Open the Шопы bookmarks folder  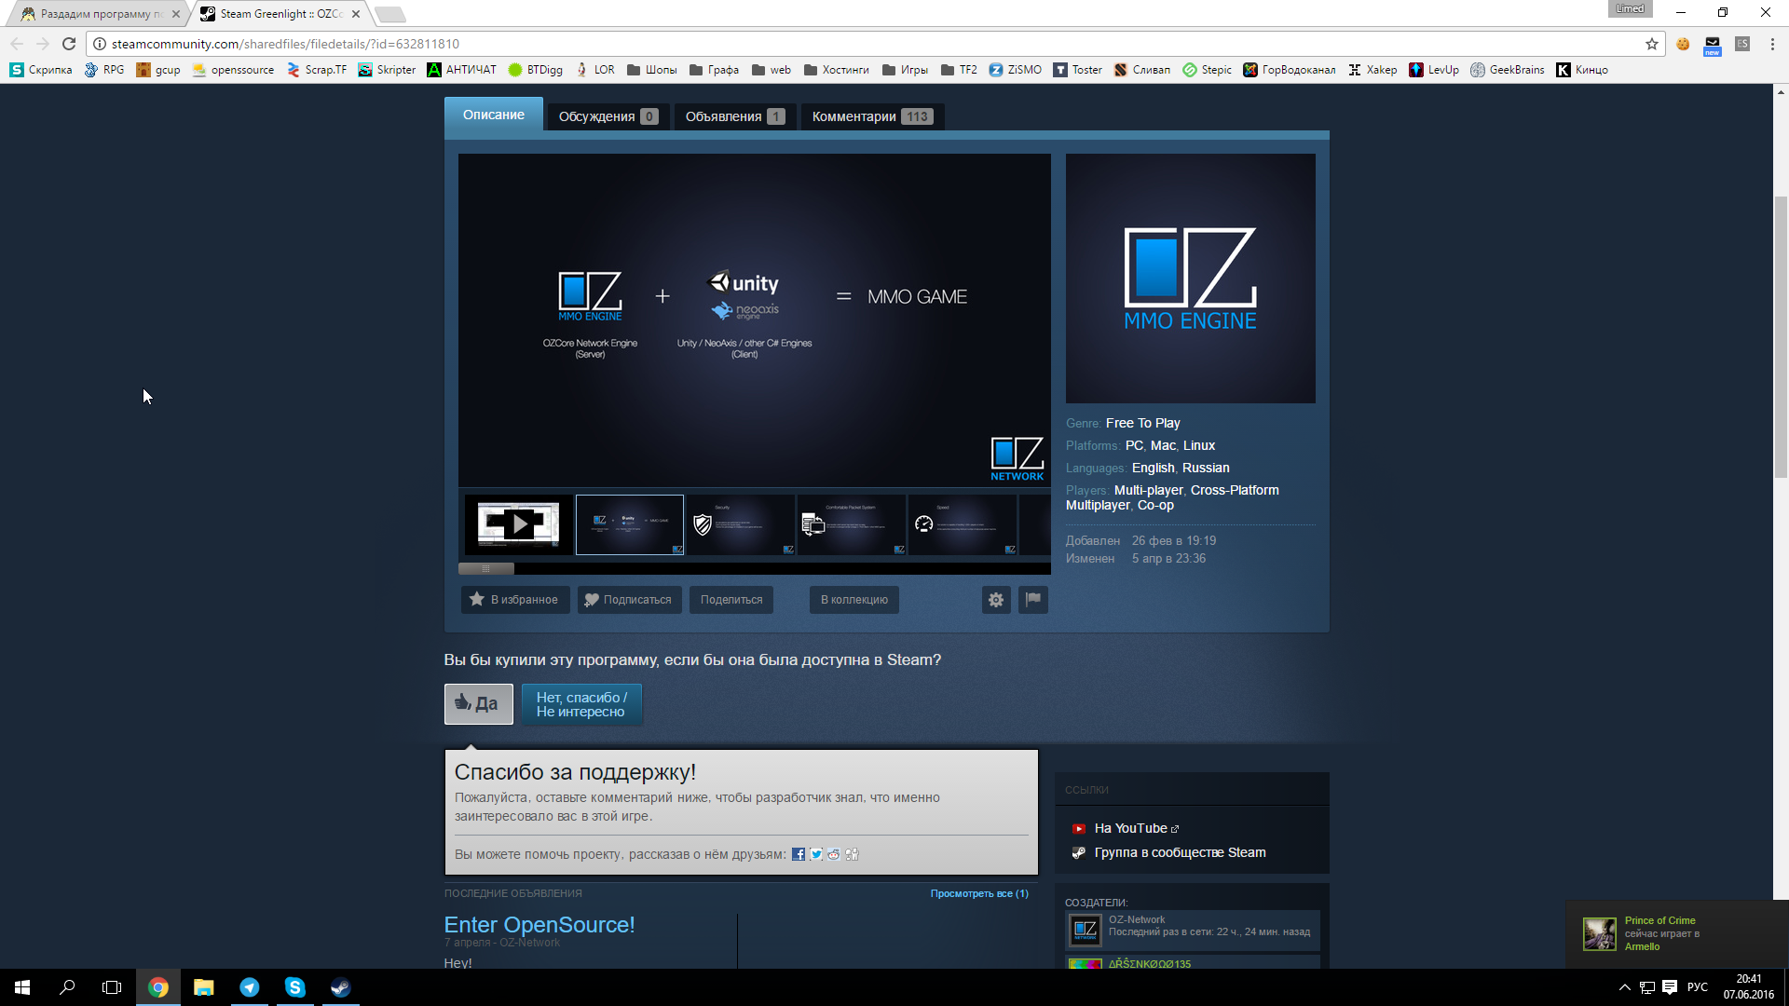pyautogui.click(x=652, y=70)
